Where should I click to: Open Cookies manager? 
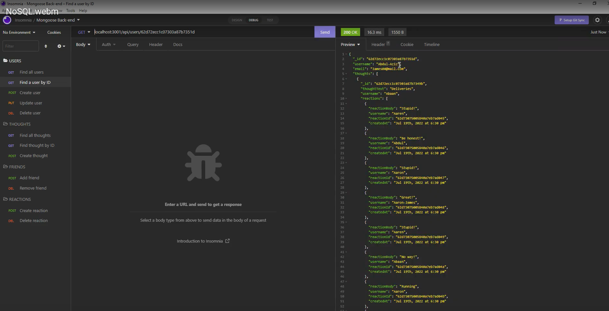point(54,32)
